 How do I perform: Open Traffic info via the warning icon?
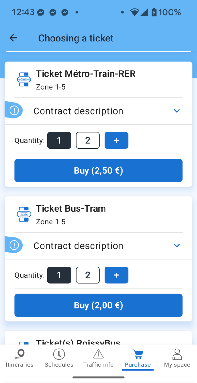(98, 354)
